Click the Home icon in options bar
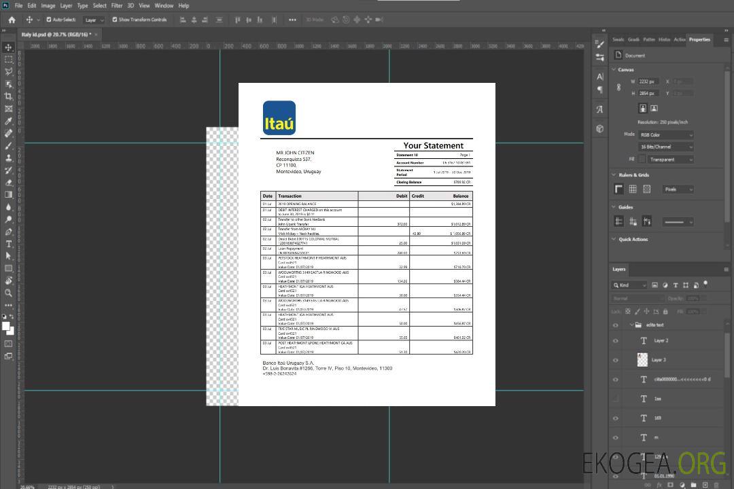Image resolution: width=734 pixels, height=489 pixels. 12,20
